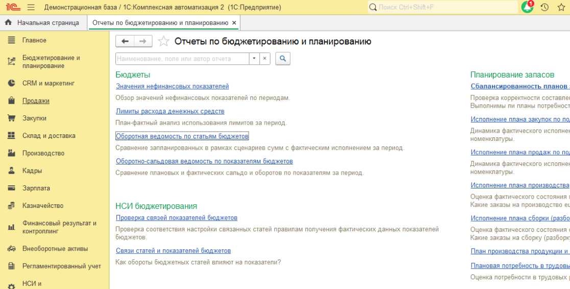This screenshot has height=289, width=570.
Task: Open the notifications bell icon
Action: pyautogui.click(x=527, y=7)
